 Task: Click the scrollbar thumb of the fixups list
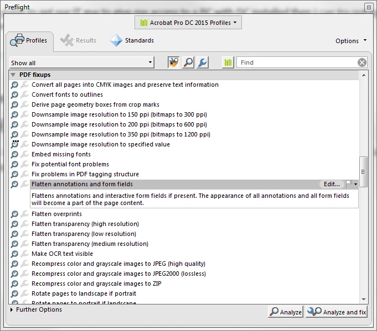(x=363, y=172)
